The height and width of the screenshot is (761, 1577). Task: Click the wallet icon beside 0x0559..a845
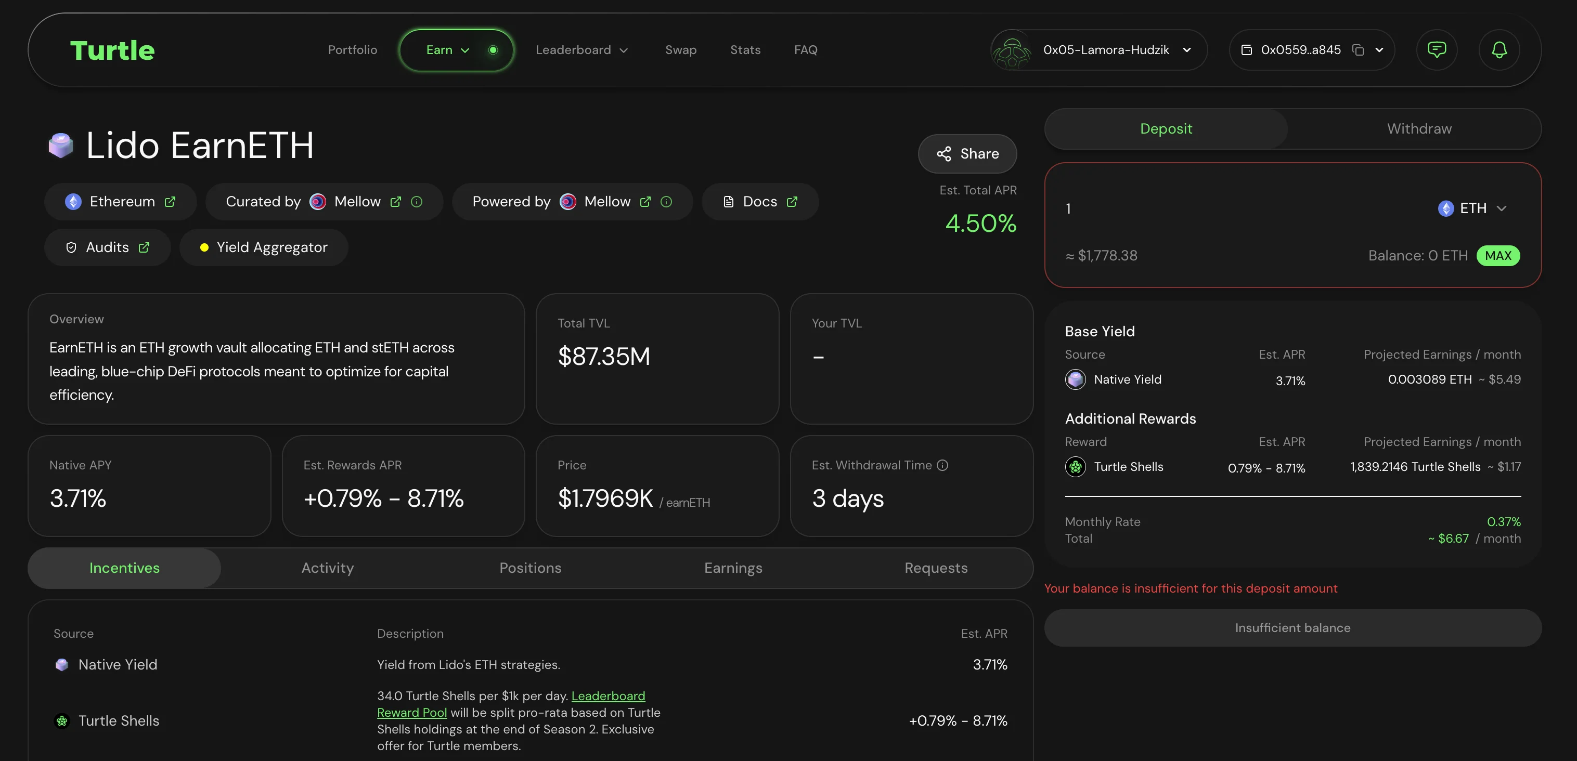click(x=1246, y=50)
